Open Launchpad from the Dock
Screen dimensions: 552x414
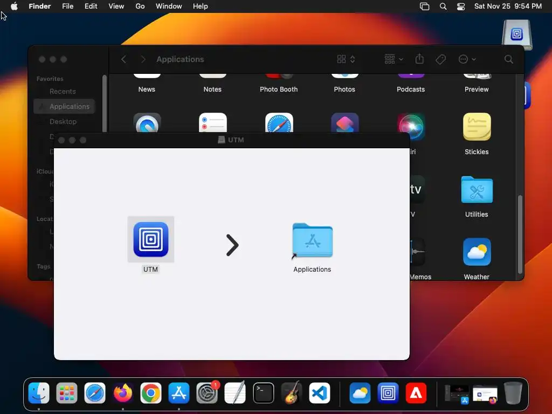pos(66,393)
